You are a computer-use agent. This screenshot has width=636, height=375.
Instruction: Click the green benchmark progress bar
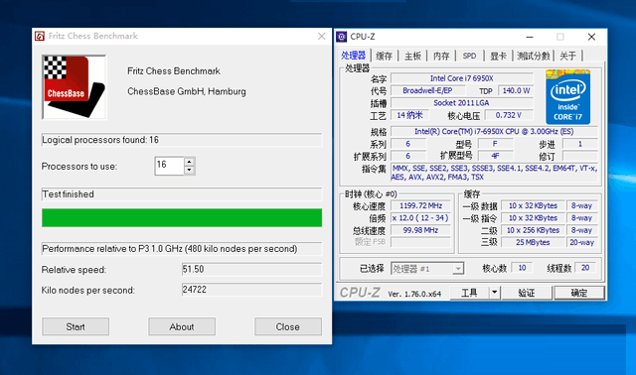(182, 218)
